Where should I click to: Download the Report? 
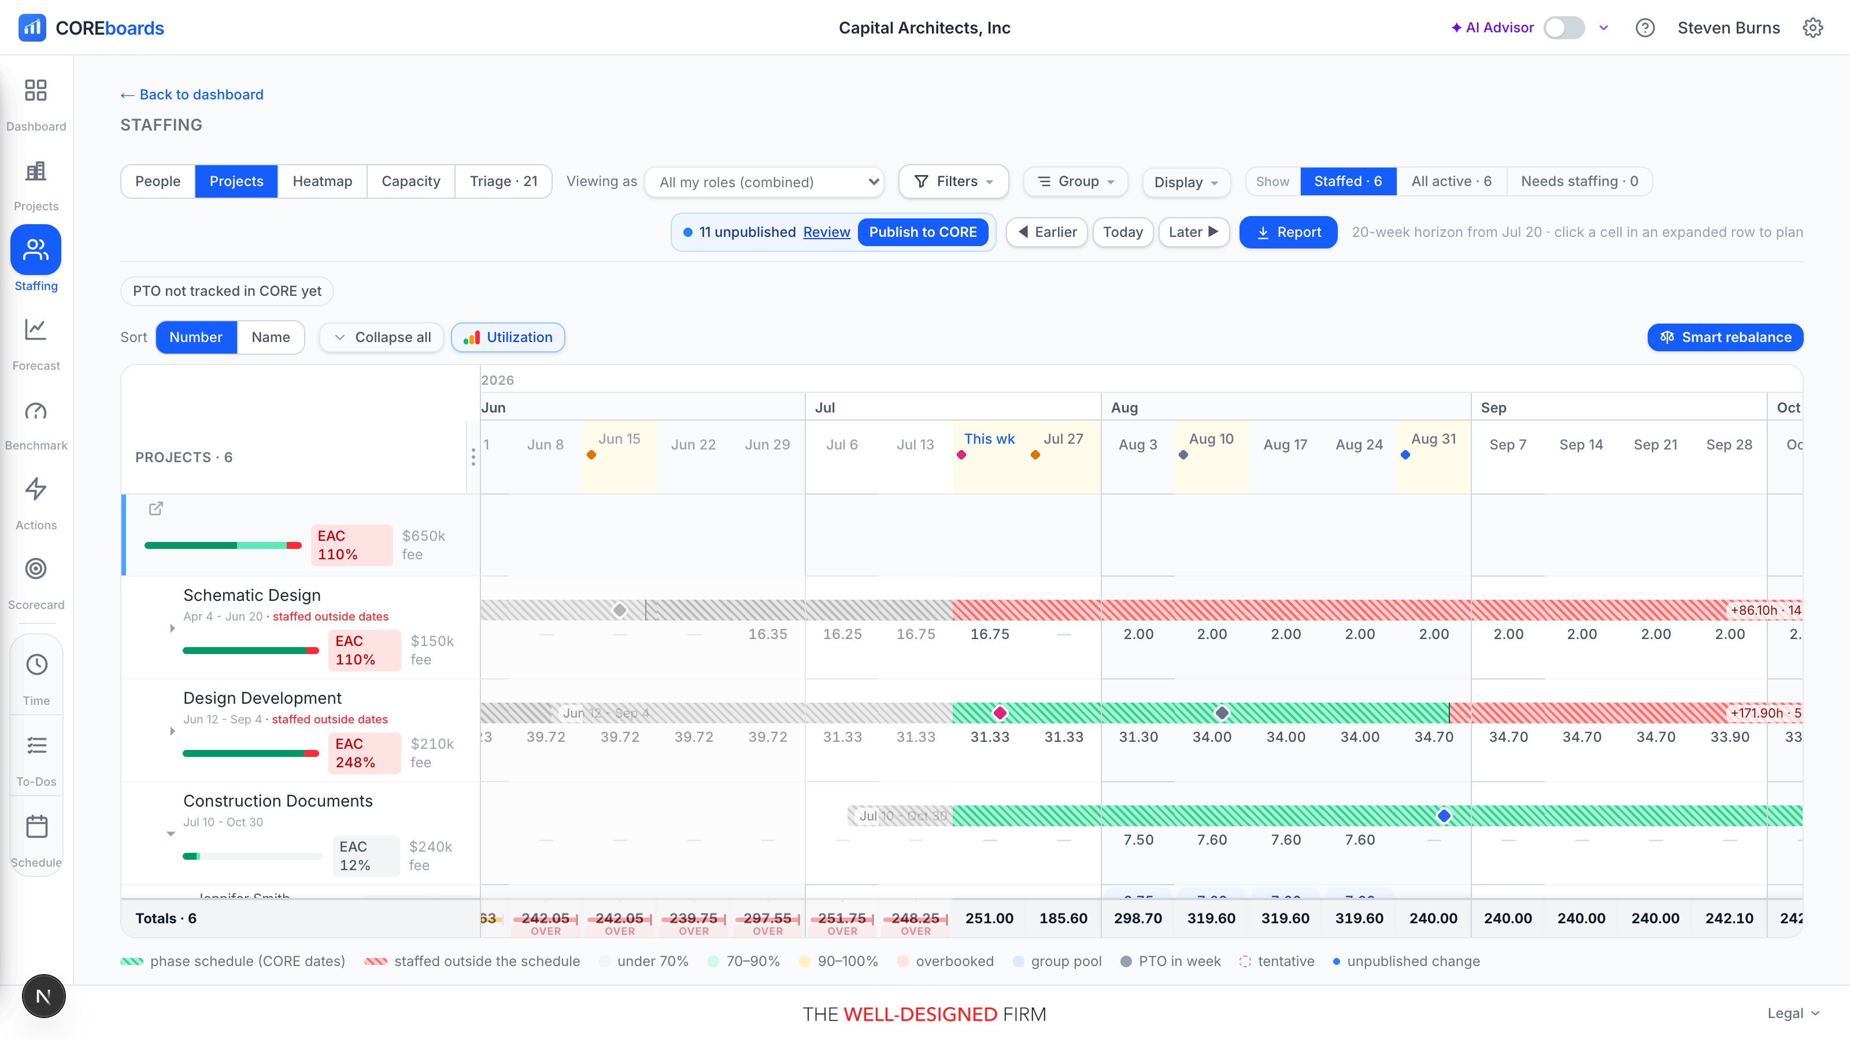click(1289, 232)
